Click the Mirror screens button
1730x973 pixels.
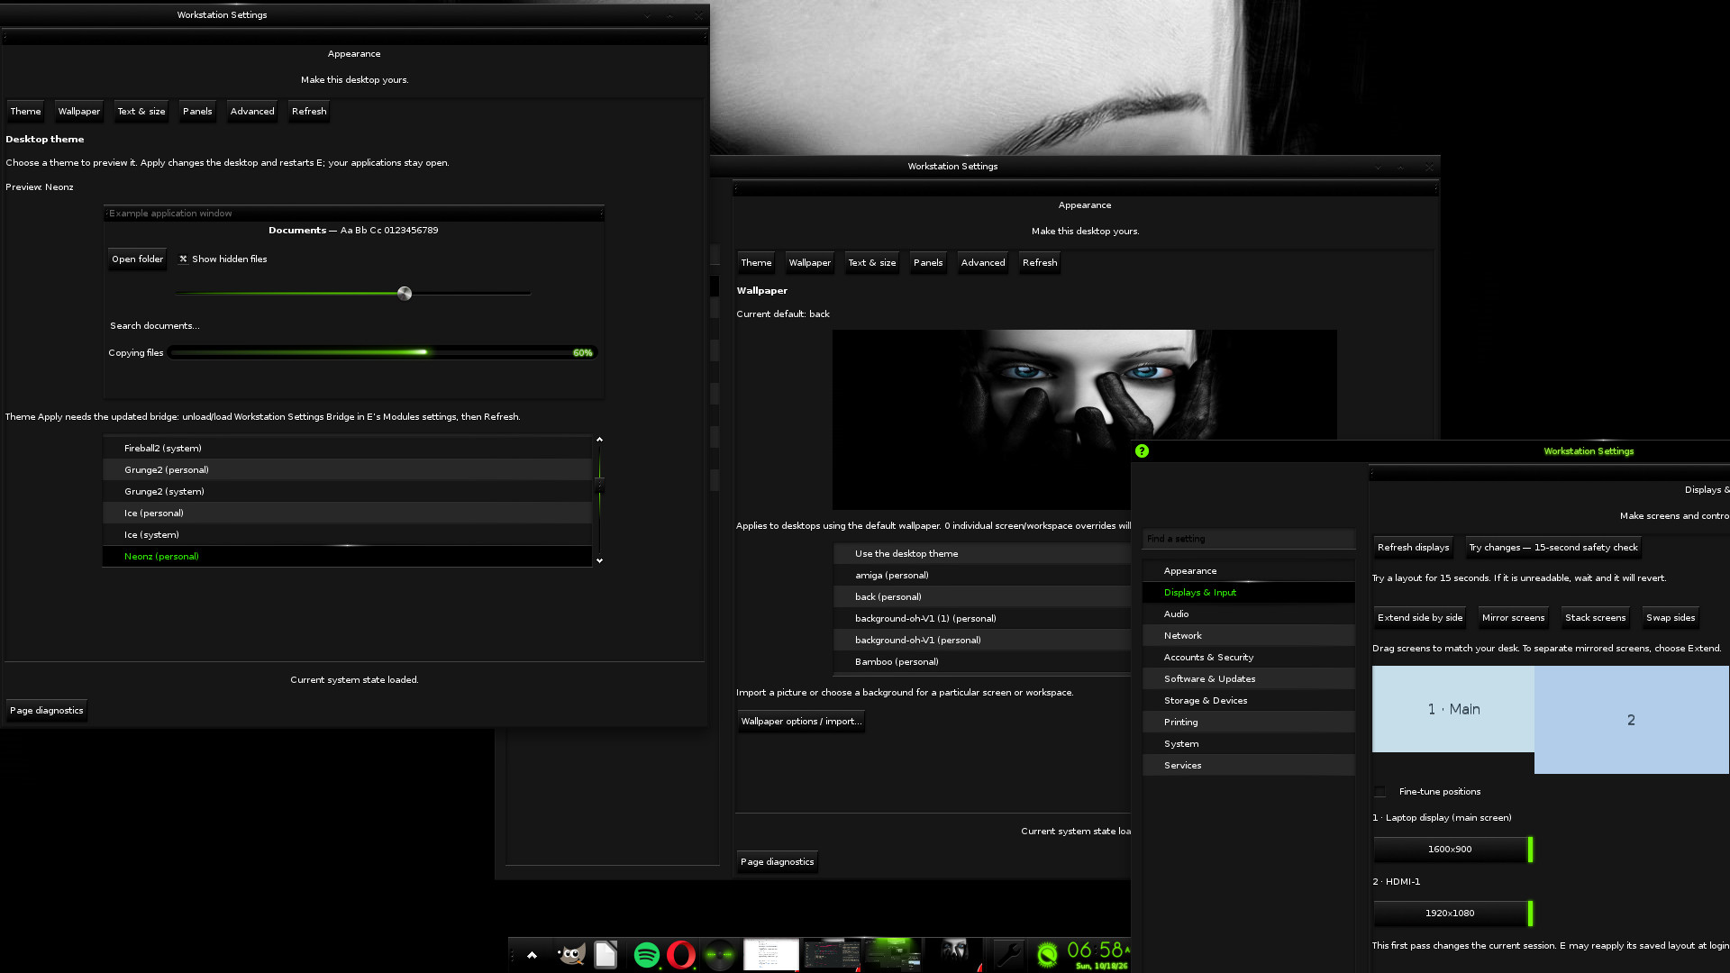(x=1513, y=618)
